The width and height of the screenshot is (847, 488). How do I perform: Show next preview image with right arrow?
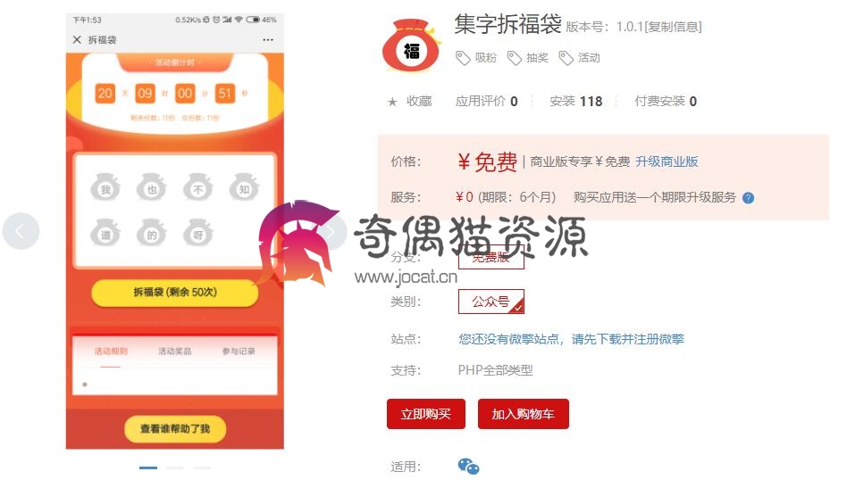click(331, 231)
